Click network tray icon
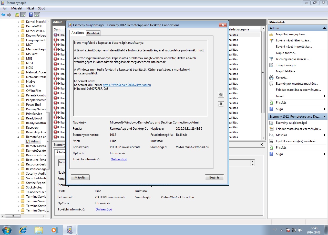This screenshot has height=235, width=328. (294, 230)
